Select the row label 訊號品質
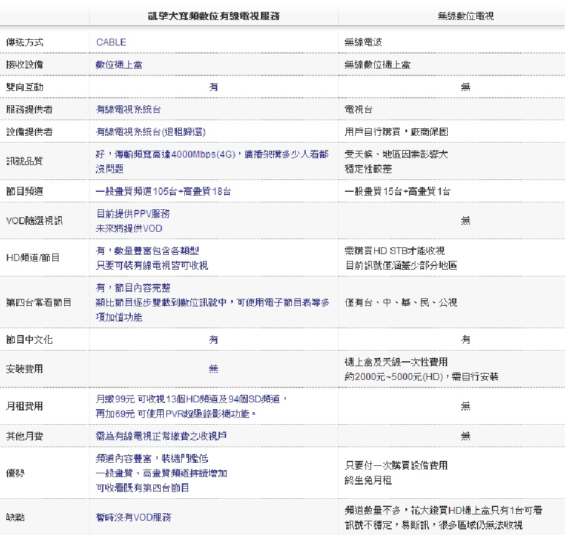566x535 pixels. point(24,161)
